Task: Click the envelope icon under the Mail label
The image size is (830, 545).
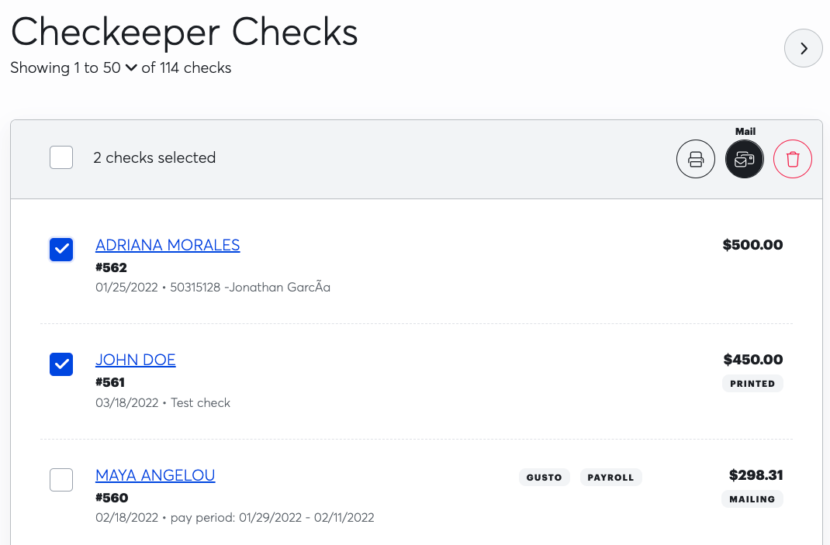Action: pos(744,159)
